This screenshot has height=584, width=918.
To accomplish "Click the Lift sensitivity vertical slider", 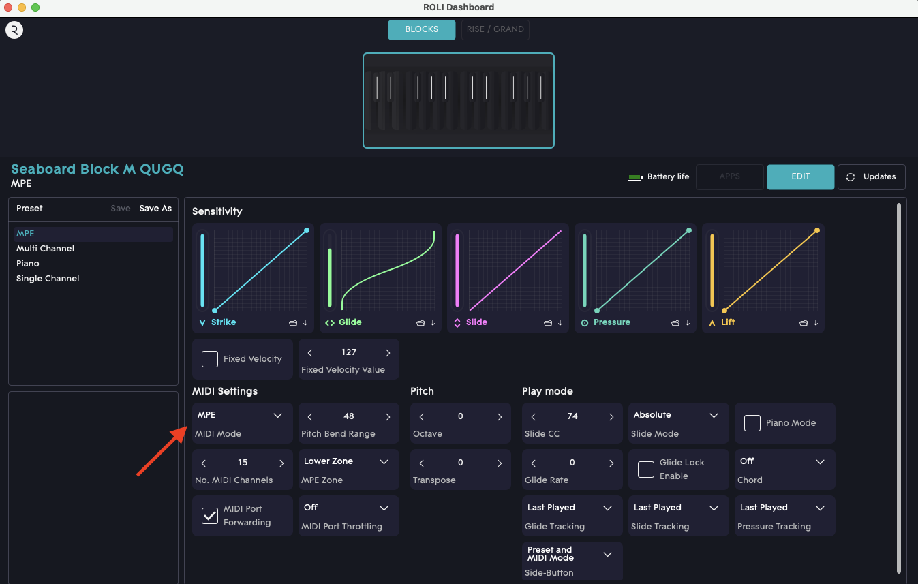I will tap(712, 271).
